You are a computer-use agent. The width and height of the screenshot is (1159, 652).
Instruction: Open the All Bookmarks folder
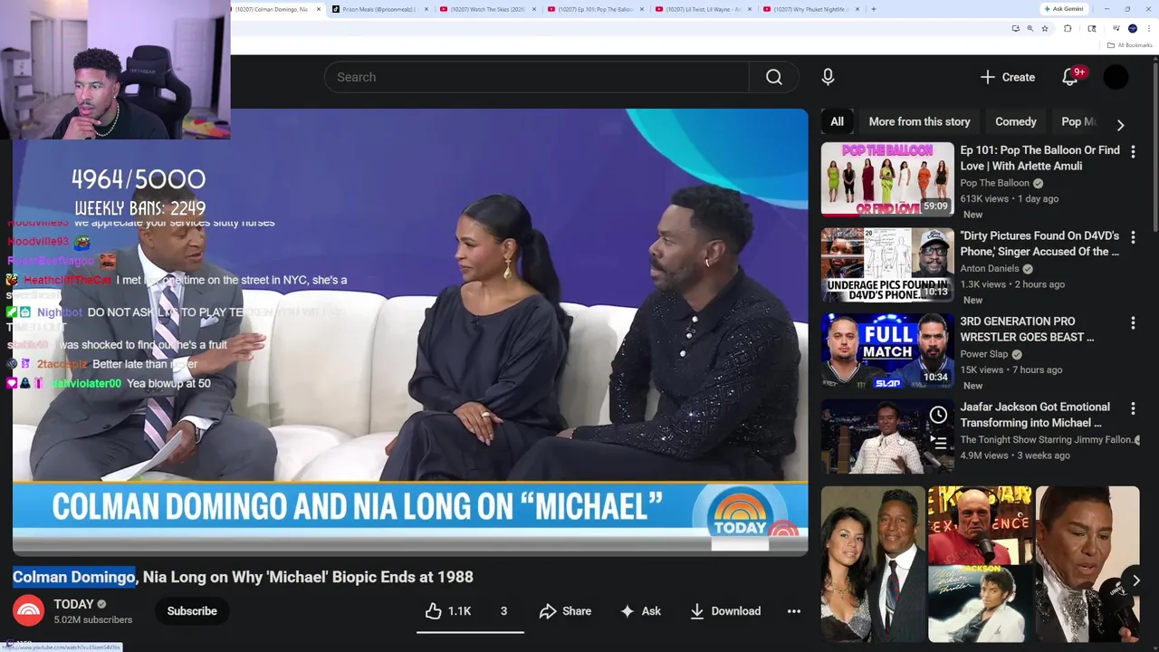click(x=1130, y=45)
